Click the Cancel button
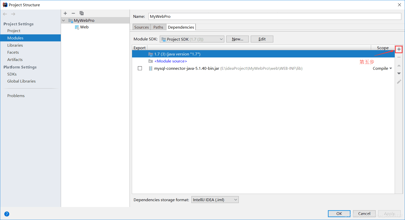Image resolution: width=405 pixels, height=220 pixels. click(364, 213)
